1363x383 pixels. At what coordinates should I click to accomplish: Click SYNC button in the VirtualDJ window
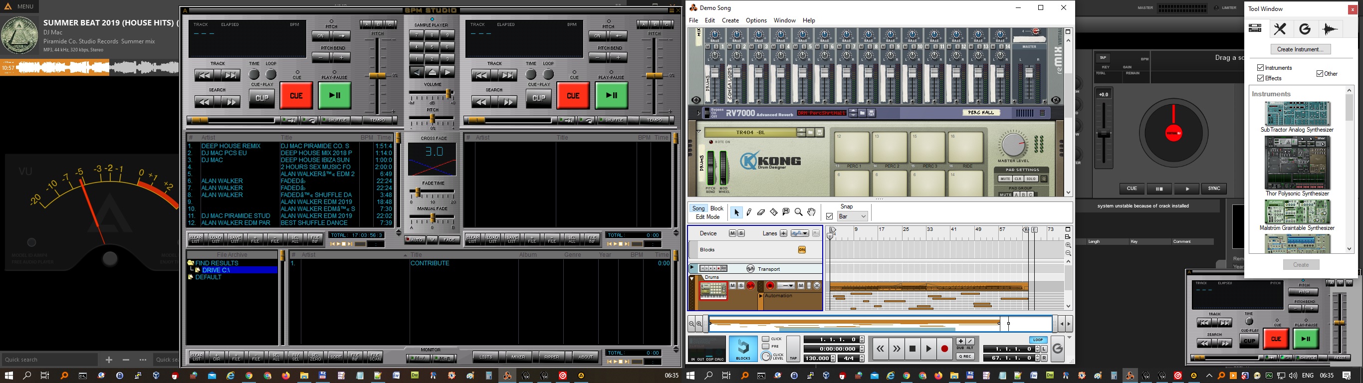tap(1214, 189)
